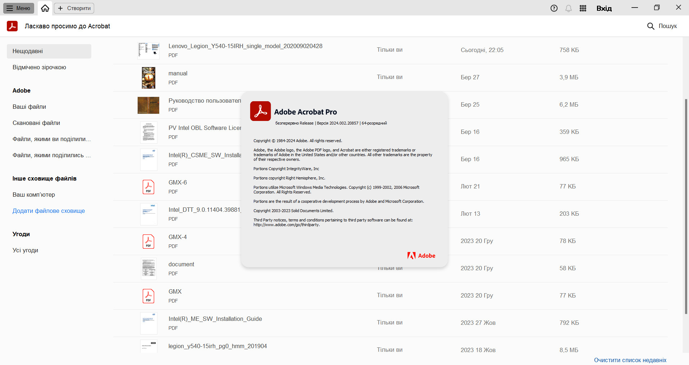Screen dimensions: 689x365
Task: Click the Adobe logo in the About dialog
Action: pos(421,256)
